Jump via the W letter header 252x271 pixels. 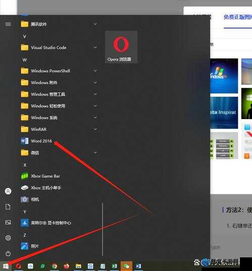25,60
